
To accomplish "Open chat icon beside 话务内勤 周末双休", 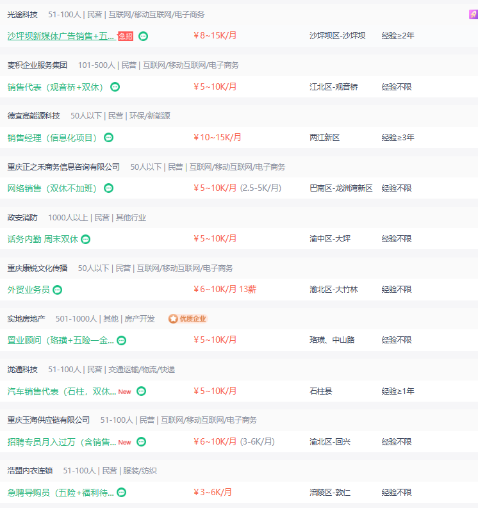I will click(x=86, y=240).
